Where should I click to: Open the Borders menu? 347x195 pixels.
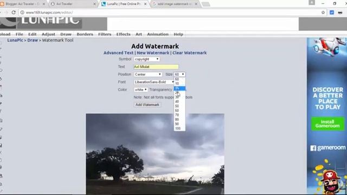(x=85, y=34)
